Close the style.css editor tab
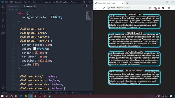The image size is (175, 98). pos(35,6)
